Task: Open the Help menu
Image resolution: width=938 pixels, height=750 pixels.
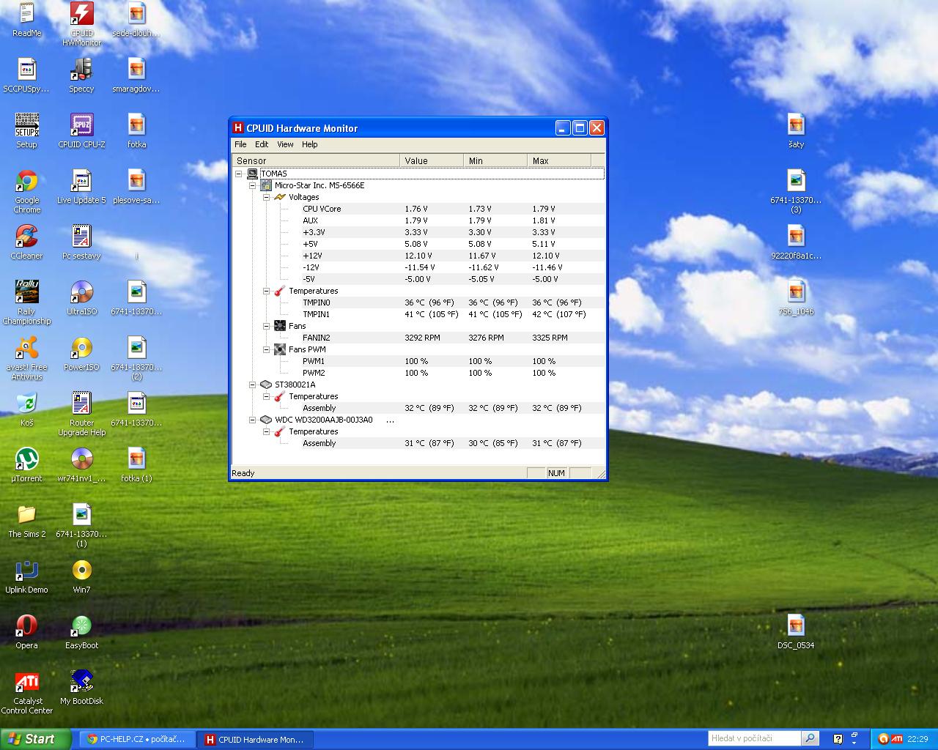Action: (x=310, y=144)
